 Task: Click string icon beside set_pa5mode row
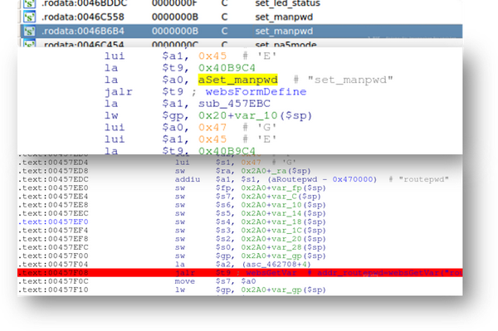pyautogui.click(x=29, y=43)
